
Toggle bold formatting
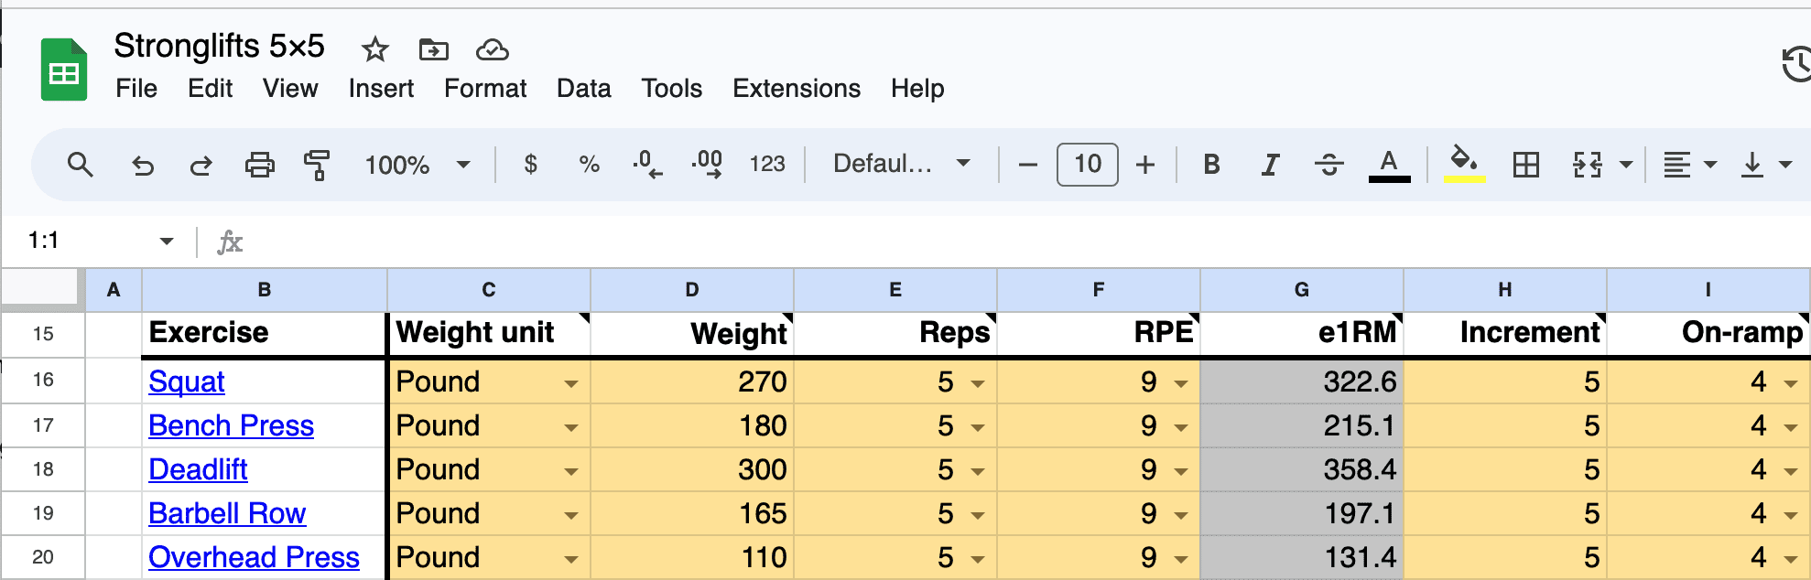(1211, 165)
